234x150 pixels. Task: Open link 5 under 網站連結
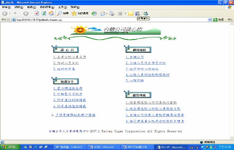click(x=135, y=80)
